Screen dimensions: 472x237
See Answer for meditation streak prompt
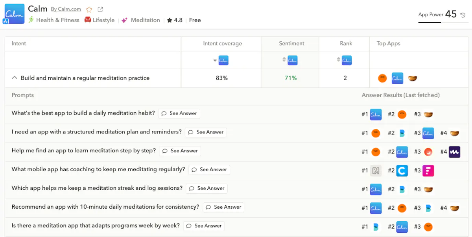point(207,189)
